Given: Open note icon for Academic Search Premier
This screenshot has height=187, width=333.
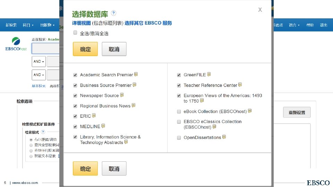Looking at the screenshot, I should tap(136, 74).
